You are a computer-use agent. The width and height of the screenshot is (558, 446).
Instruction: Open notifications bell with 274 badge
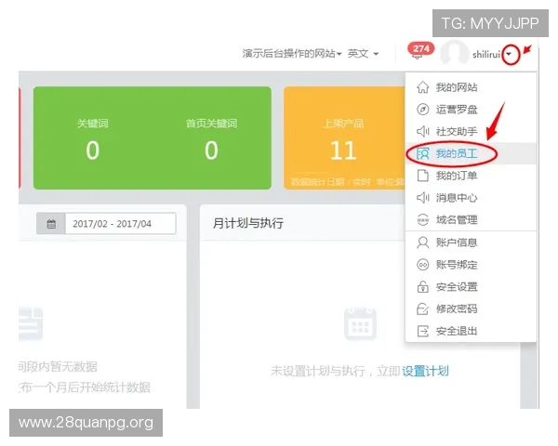pos(419,52)
